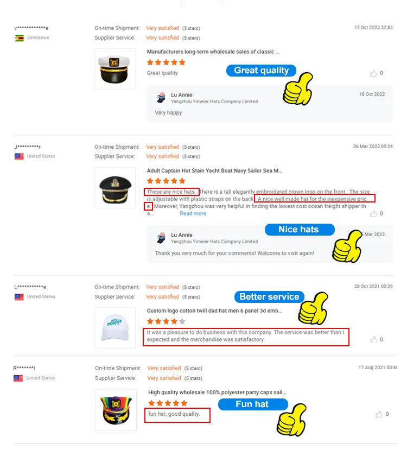Open "Custom logo cotton twill dad hat" link
This screenshot has height=456, width=407.
pos(214,311)
